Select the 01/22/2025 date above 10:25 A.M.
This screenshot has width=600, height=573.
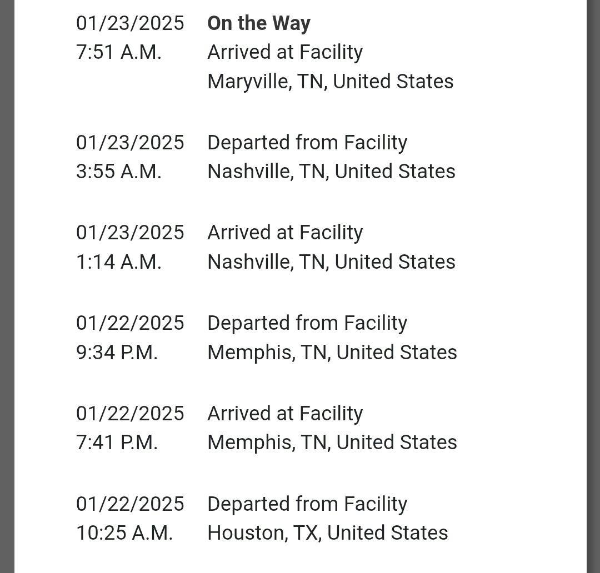coord(130,504)
